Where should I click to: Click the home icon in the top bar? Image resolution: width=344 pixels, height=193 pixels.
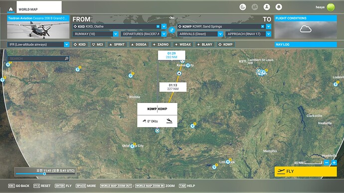tap(11, 9)
